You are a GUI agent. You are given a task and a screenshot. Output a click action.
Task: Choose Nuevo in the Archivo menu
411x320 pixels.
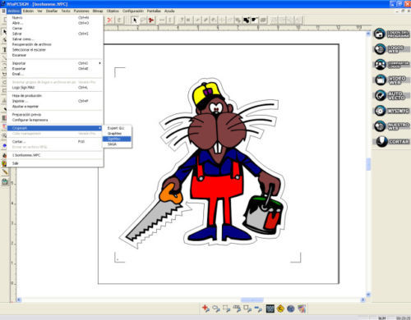tap(55, 17)
